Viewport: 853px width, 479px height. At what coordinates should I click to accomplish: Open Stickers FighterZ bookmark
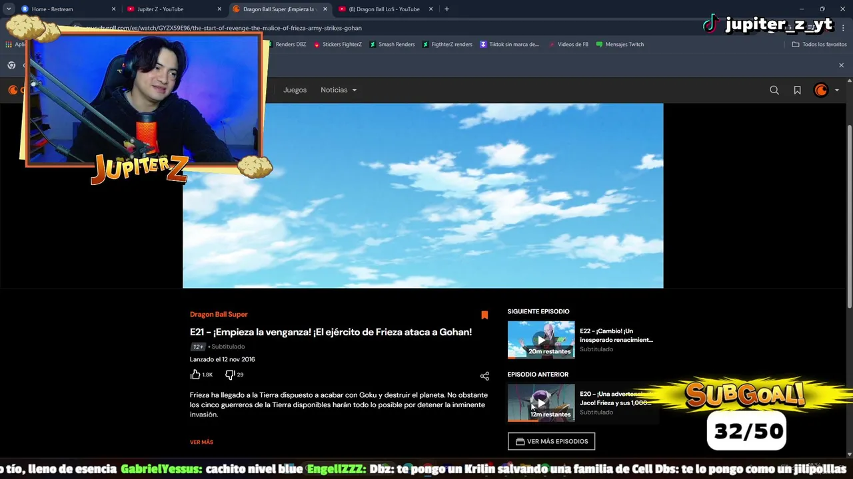pos(338,45)
